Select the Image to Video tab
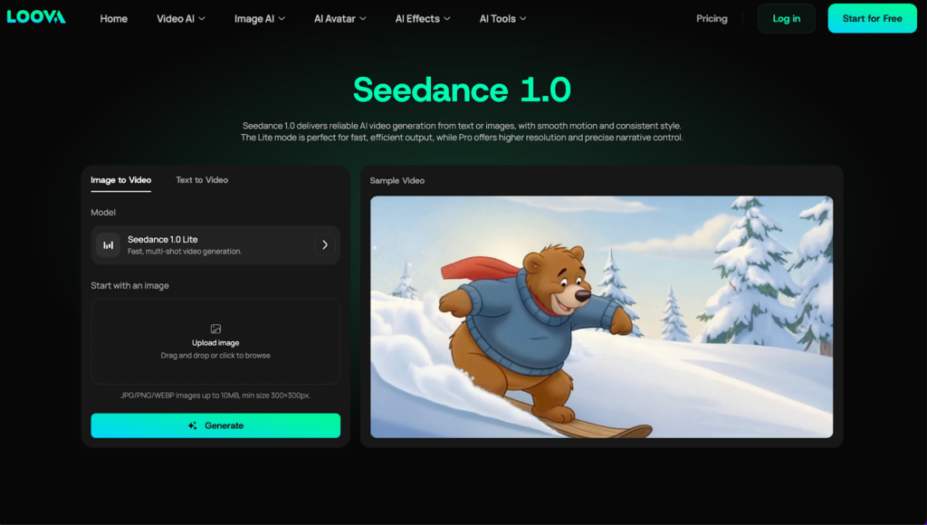 [x=120, y=180]
